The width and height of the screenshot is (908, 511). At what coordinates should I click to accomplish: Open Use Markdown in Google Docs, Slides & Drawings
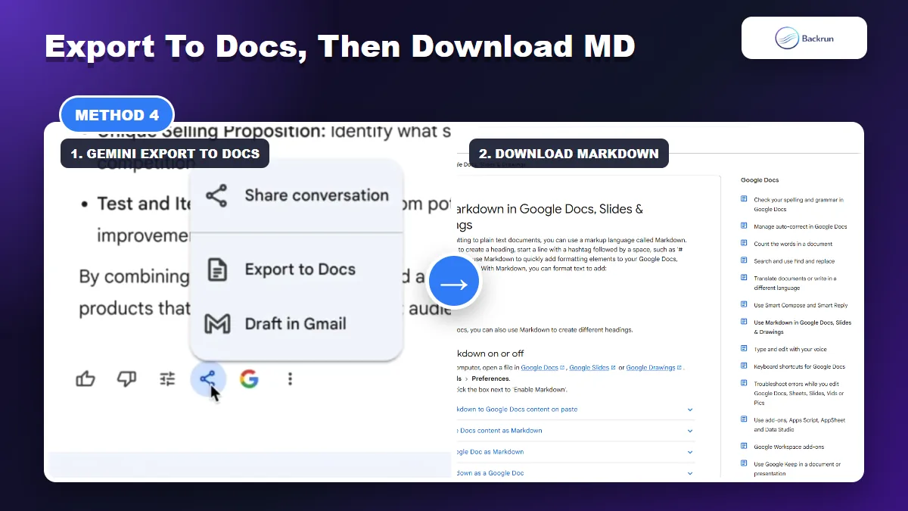[x=802, y=327]
